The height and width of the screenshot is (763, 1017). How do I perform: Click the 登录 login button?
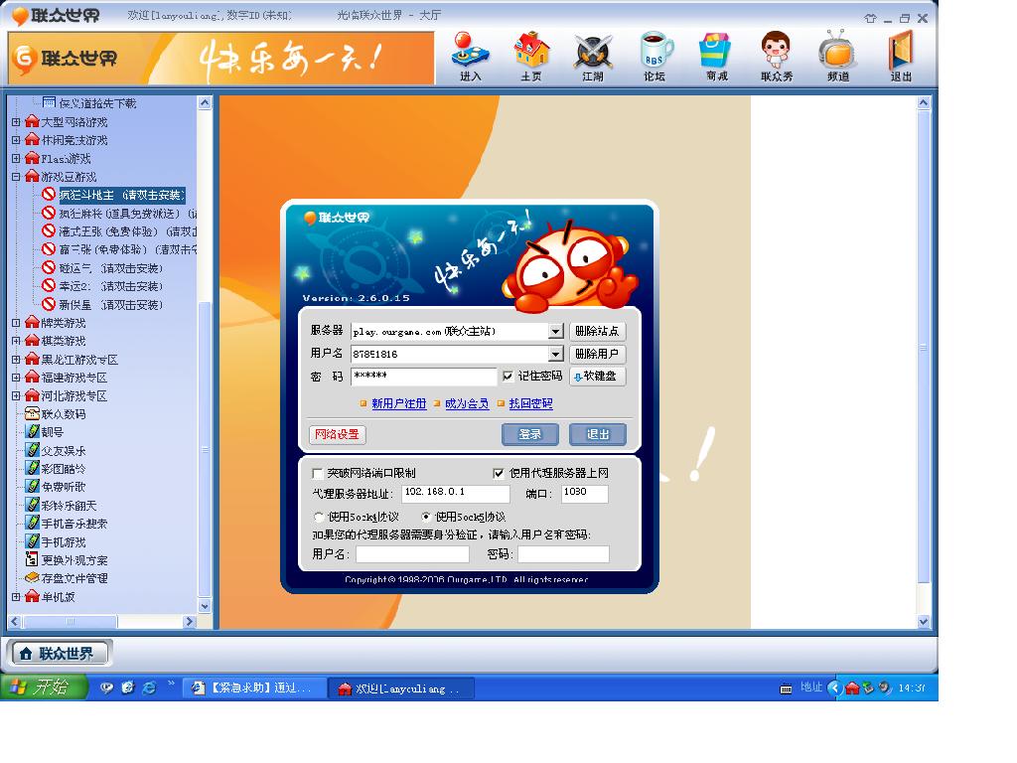[x=530, y=434]
